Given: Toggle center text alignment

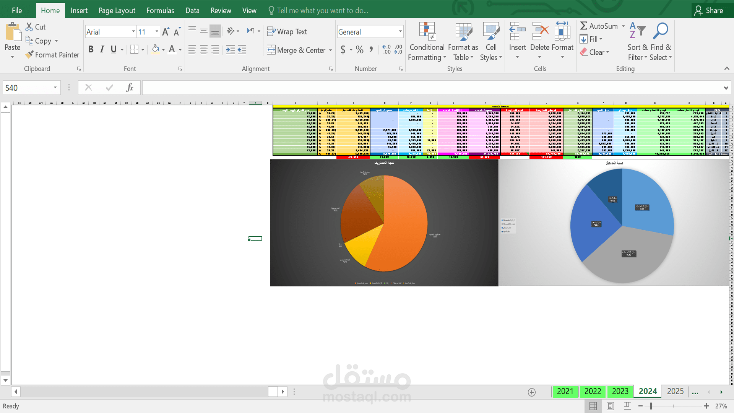Looking at the screenshot, I should pos(204,49).
